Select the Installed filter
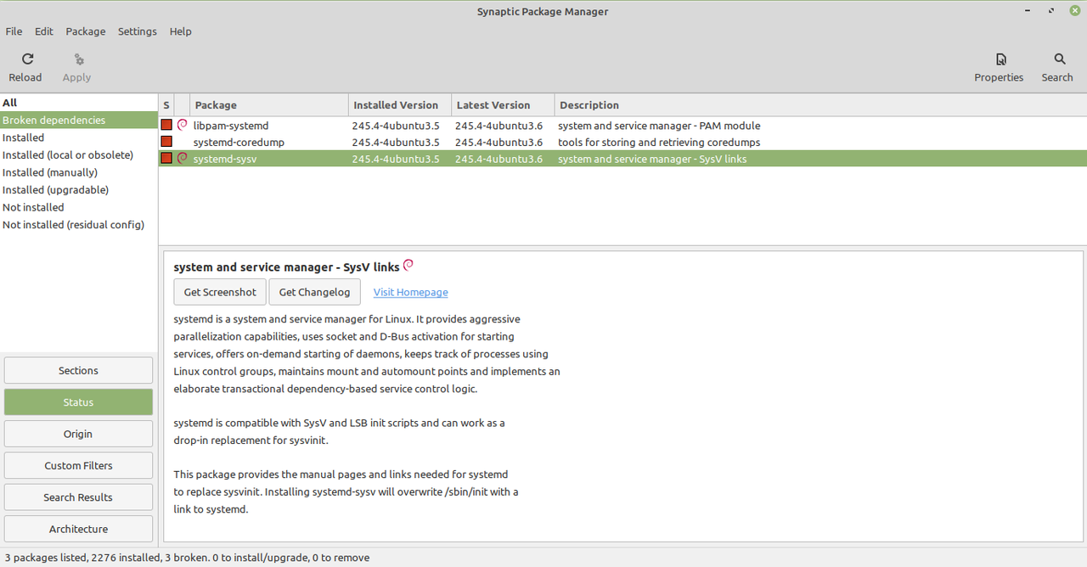Viewport: 1087px width, 567px height. click(x=79, y=138)
